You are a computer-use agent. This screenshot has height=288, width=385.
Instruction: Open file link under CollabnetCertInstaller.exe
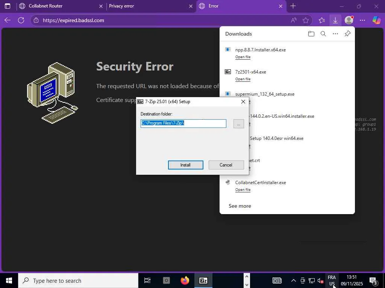[243, 189]
